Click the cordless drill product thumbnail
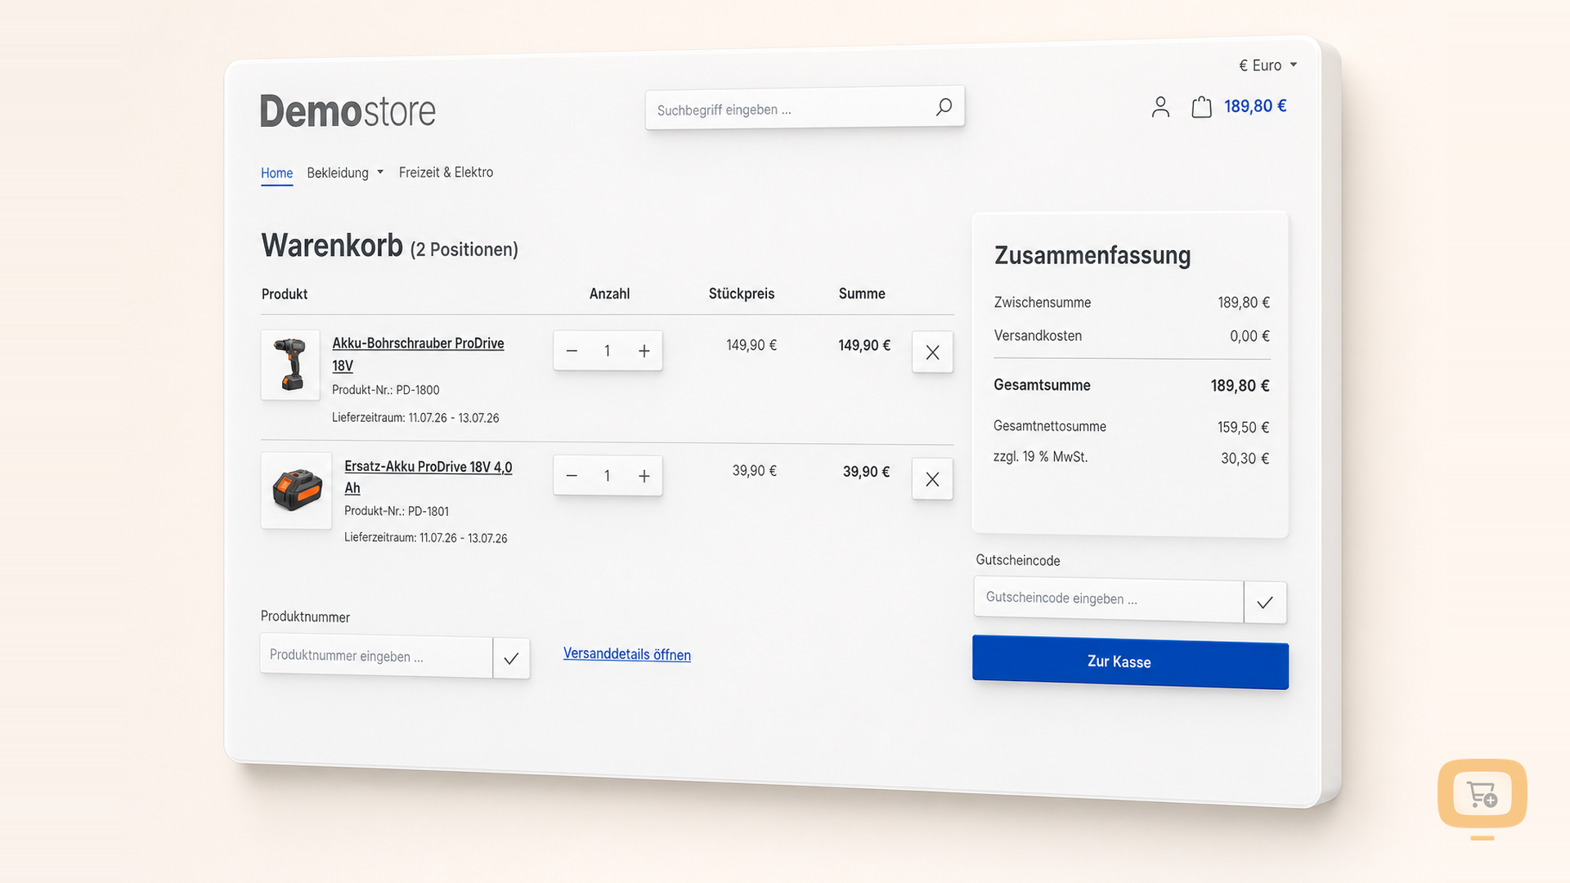The image size is (1570, 883). tap(290, 365)
